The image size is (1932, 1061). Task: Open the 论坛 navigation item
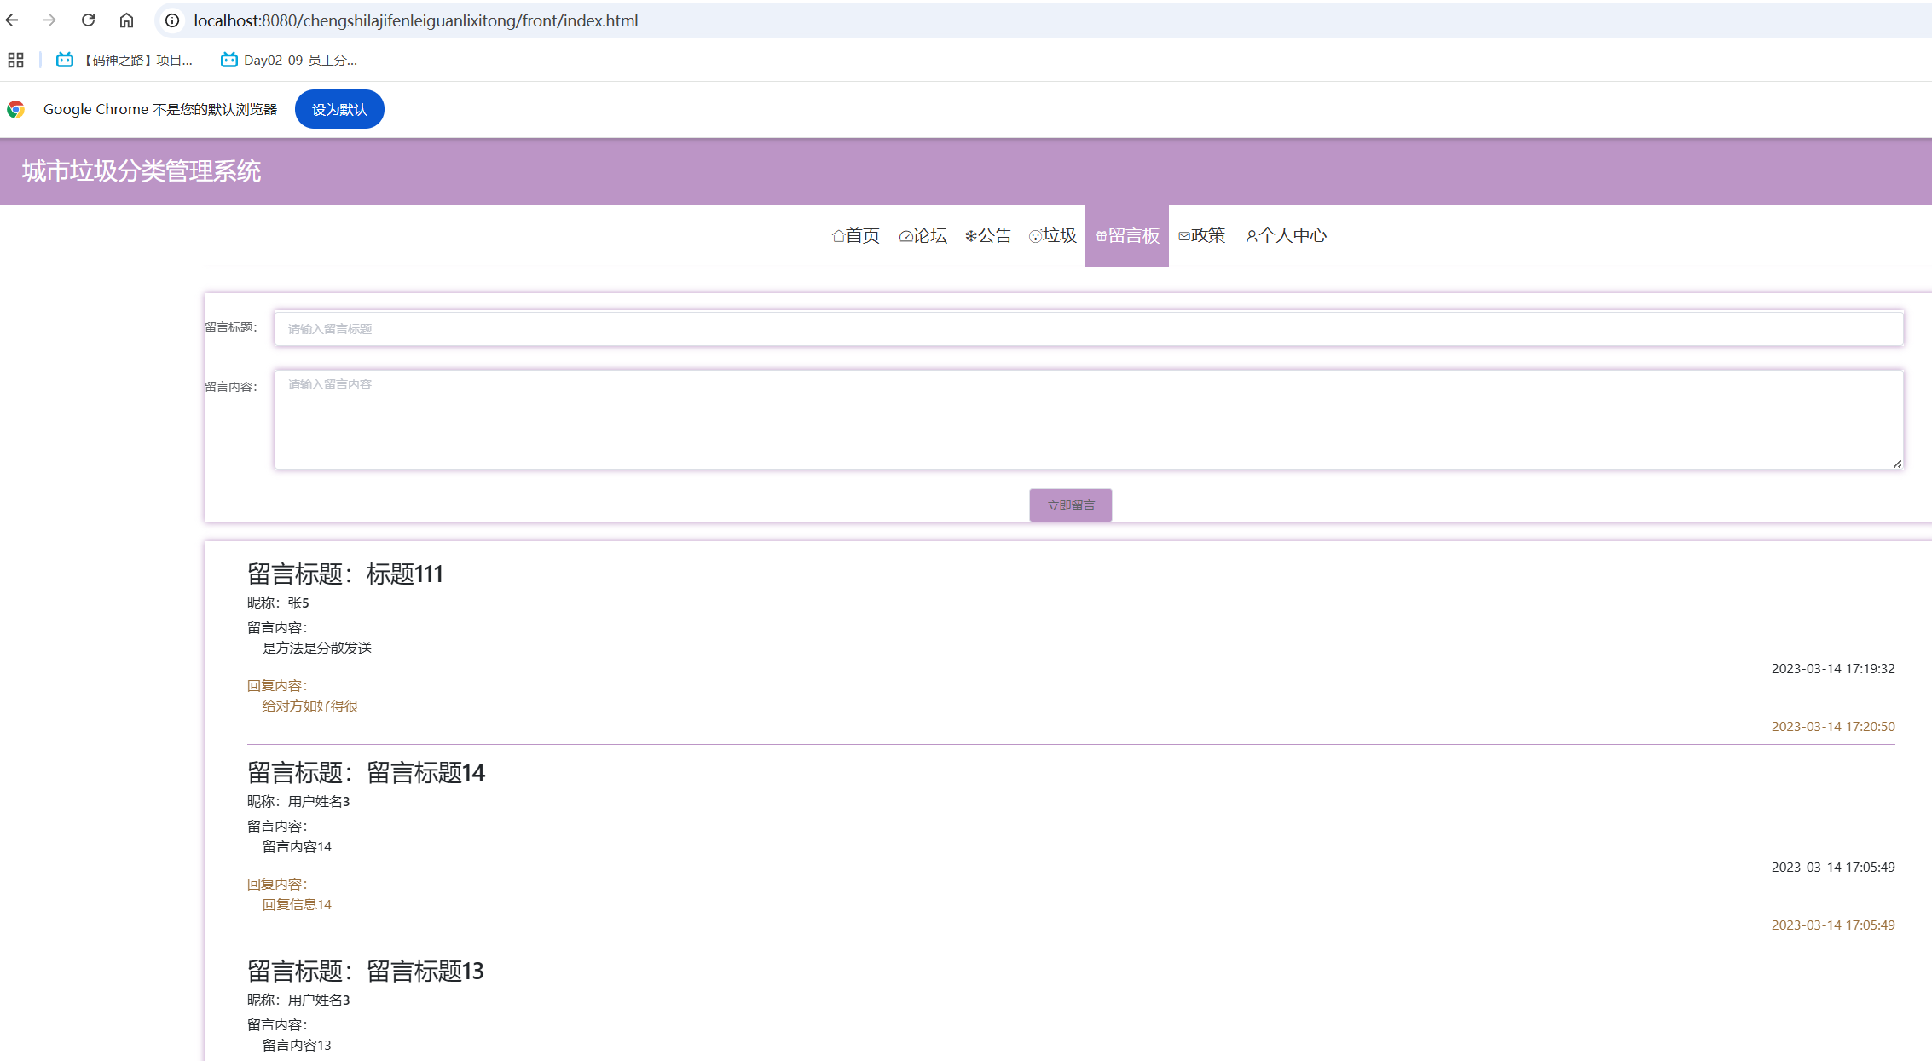click(x=923, y=235)
